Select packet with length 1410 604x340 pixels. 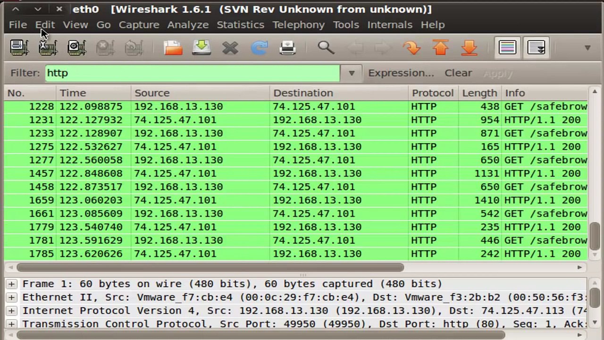pos(296,200)
